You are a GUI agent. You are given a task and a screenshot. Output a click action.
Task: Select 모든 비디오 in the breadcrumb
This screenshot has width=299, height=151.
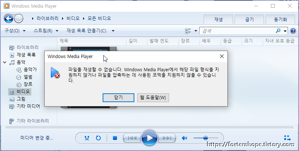(99, 18)
